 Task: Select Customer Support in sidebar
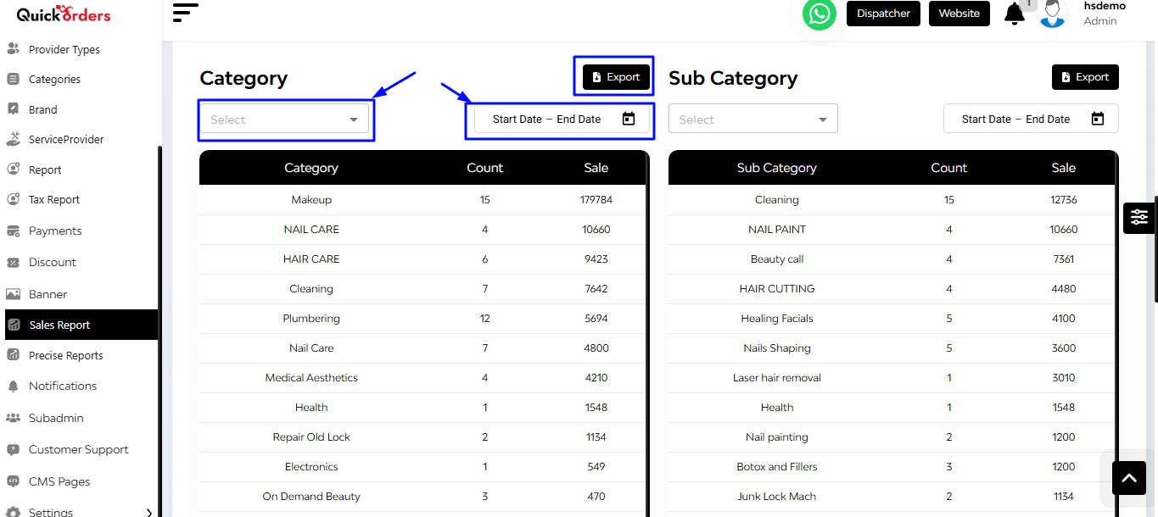(x=79, y=450)
